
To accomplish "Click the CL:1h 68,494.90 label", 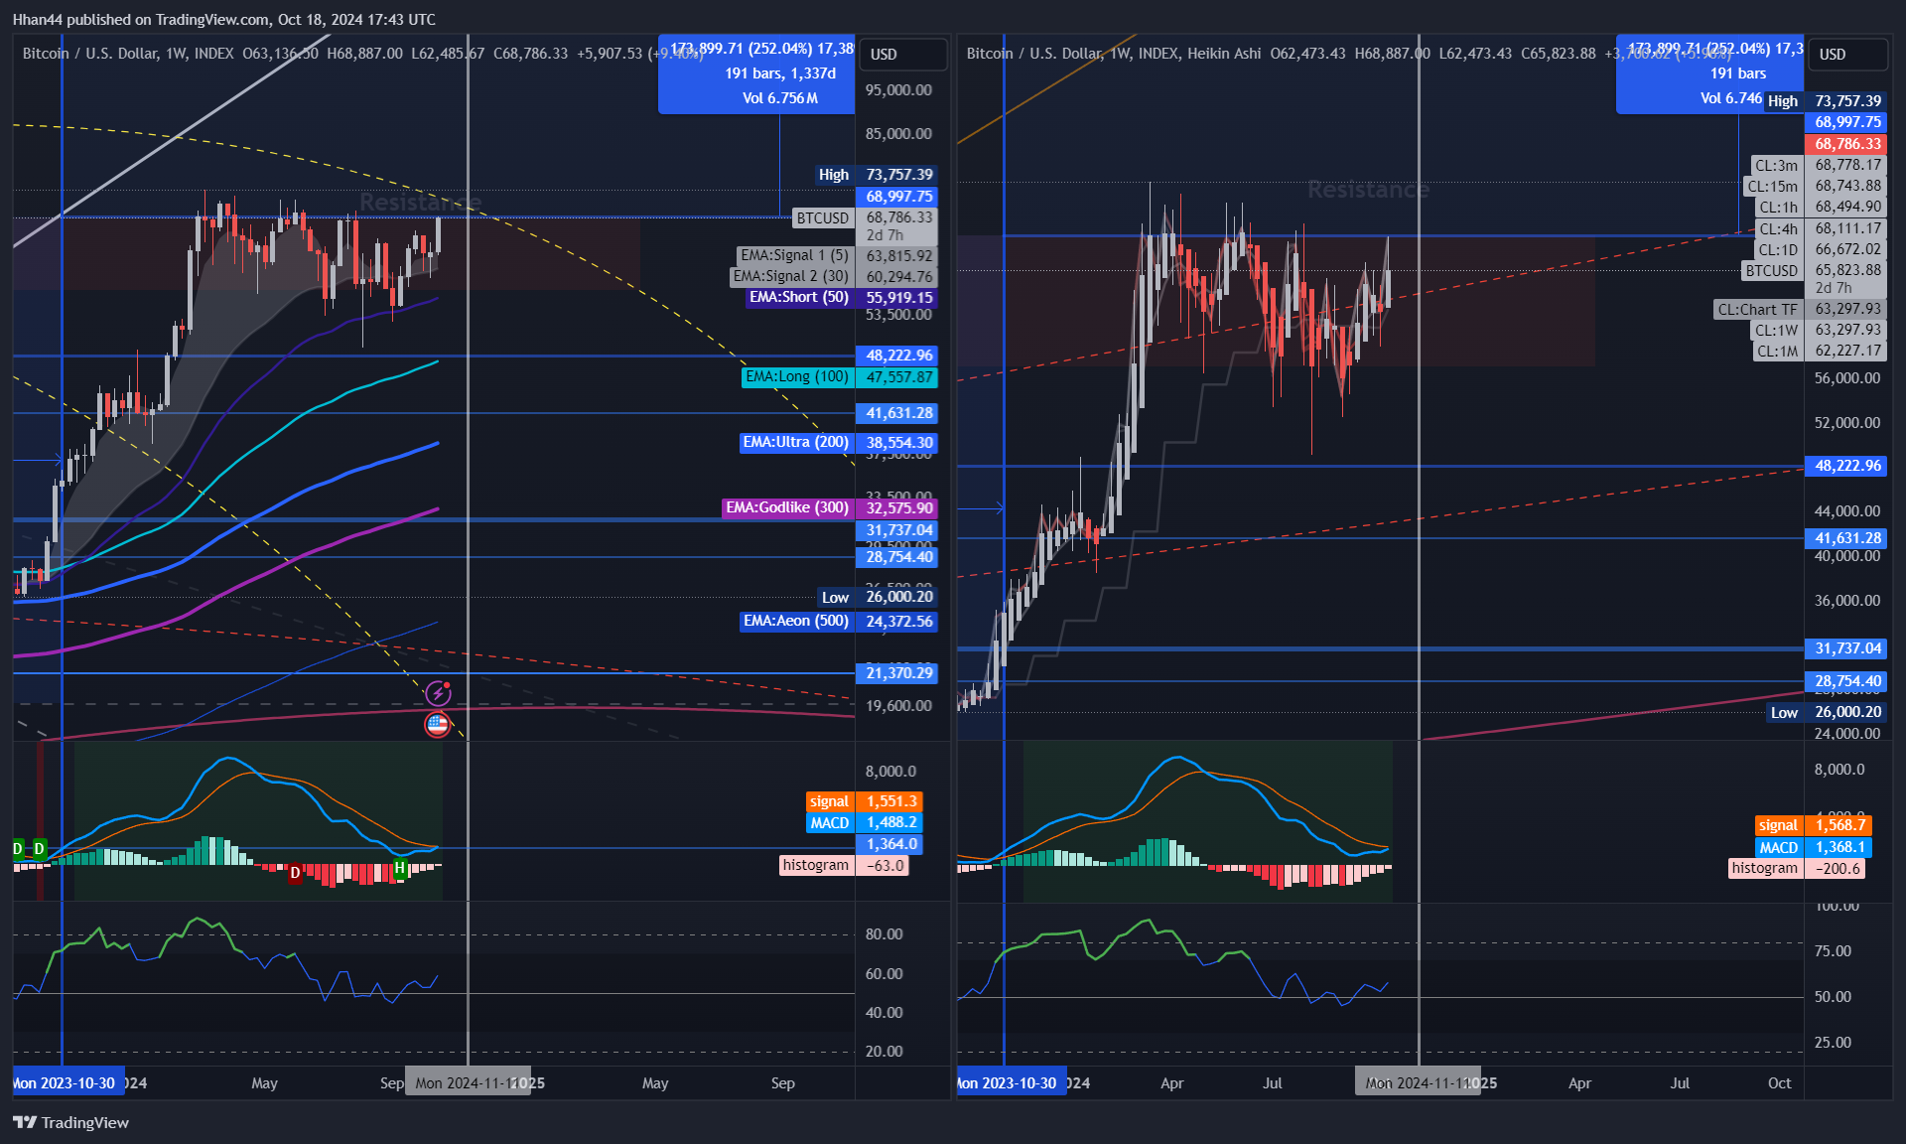I will pyautogui.click(x=1820, y=207).
